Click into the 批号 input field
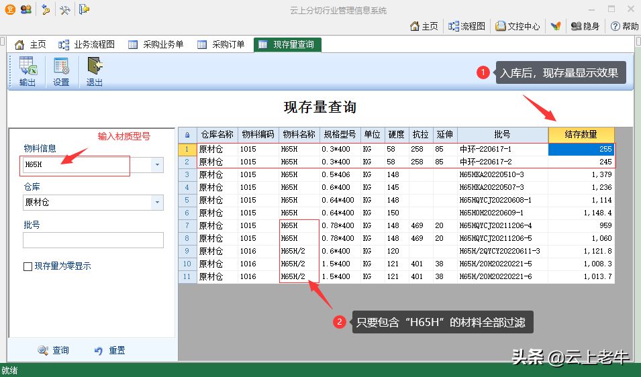 tap(93, 240)
